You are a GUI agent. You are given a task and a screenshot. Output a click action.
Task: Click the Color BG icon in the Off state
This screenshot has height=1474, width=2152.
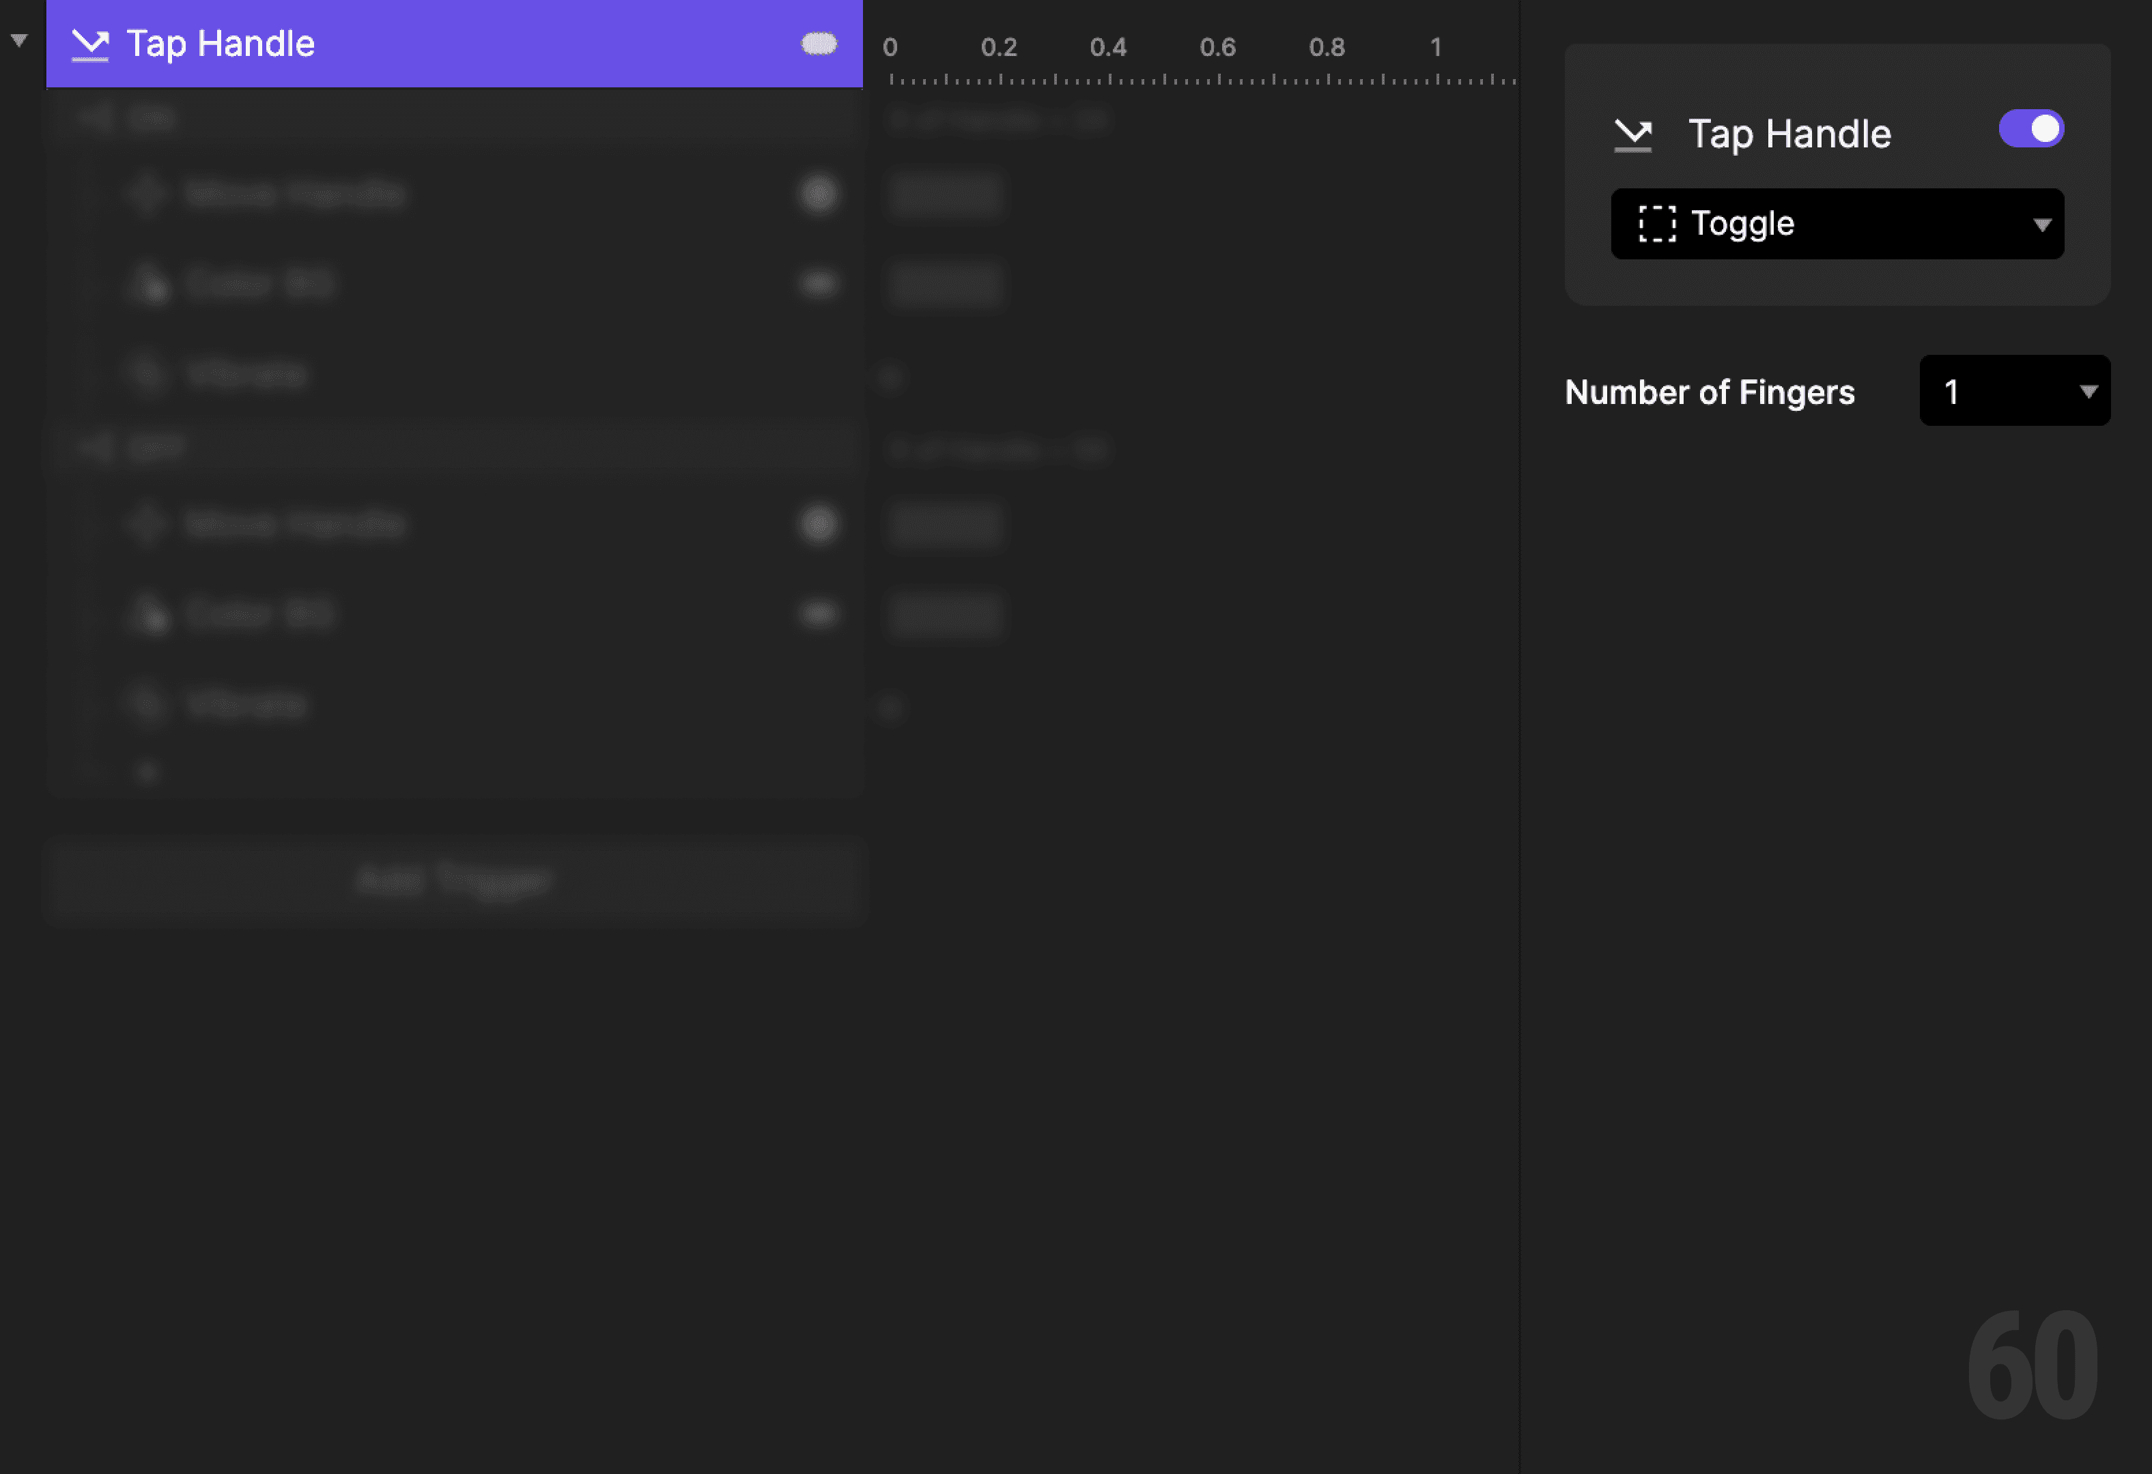(148, 613)
